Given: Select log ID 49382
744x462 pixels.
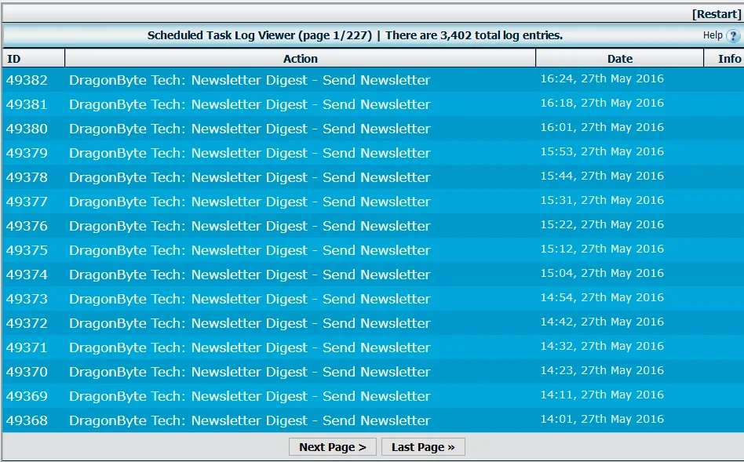Looking at the screenshot, I should pos(27,80).
